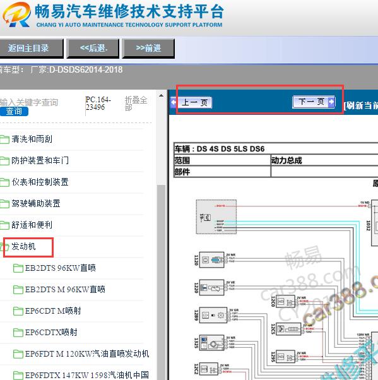Click the PC.164-23496 text
Image resolution: width=378 pixels, height=380 pixels.
click(98, 104)
